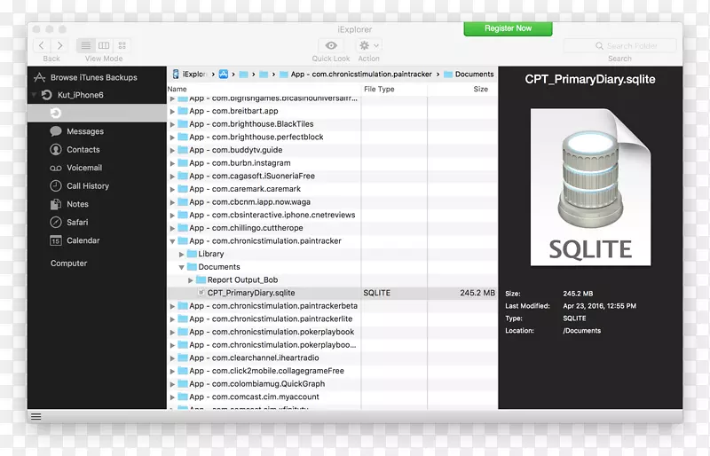Click the Documents breadcrumb in path bar
This screenshot has width=710, height=456.
click(474, 75)
